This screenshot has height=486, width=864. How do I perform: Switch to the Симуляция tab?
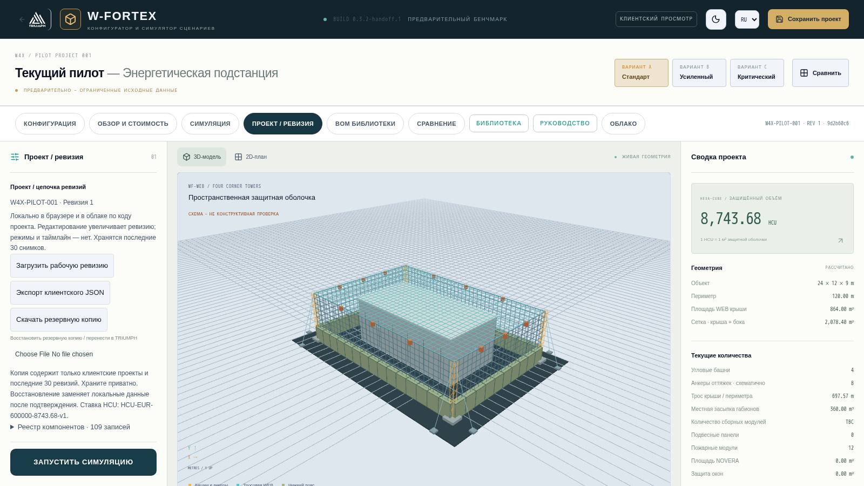click(210, 124)
